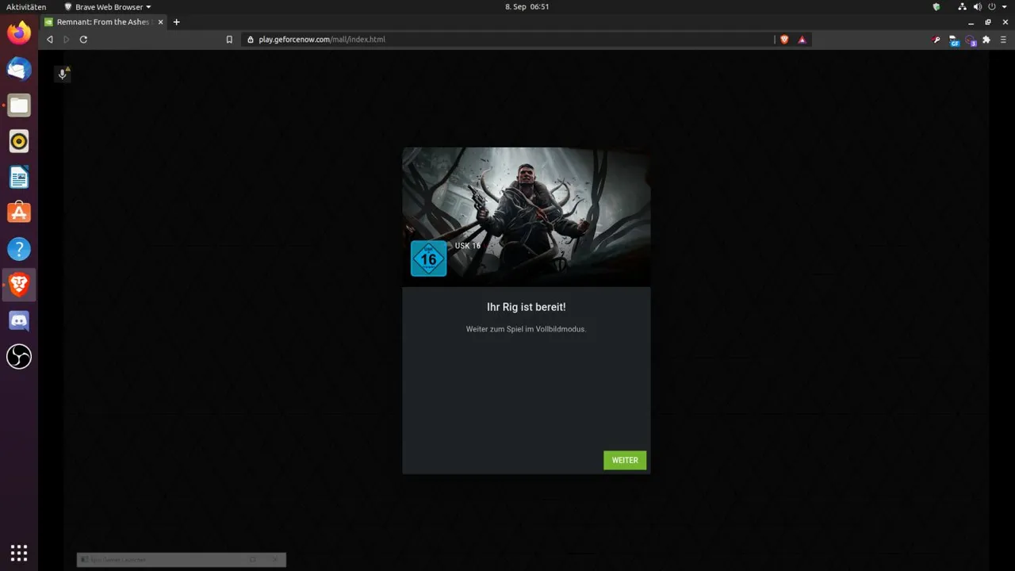Screen dimensions: 1015x571
Task: Go back with the browser back arrow
Action: pyautogui.click(x=50, y=39)
